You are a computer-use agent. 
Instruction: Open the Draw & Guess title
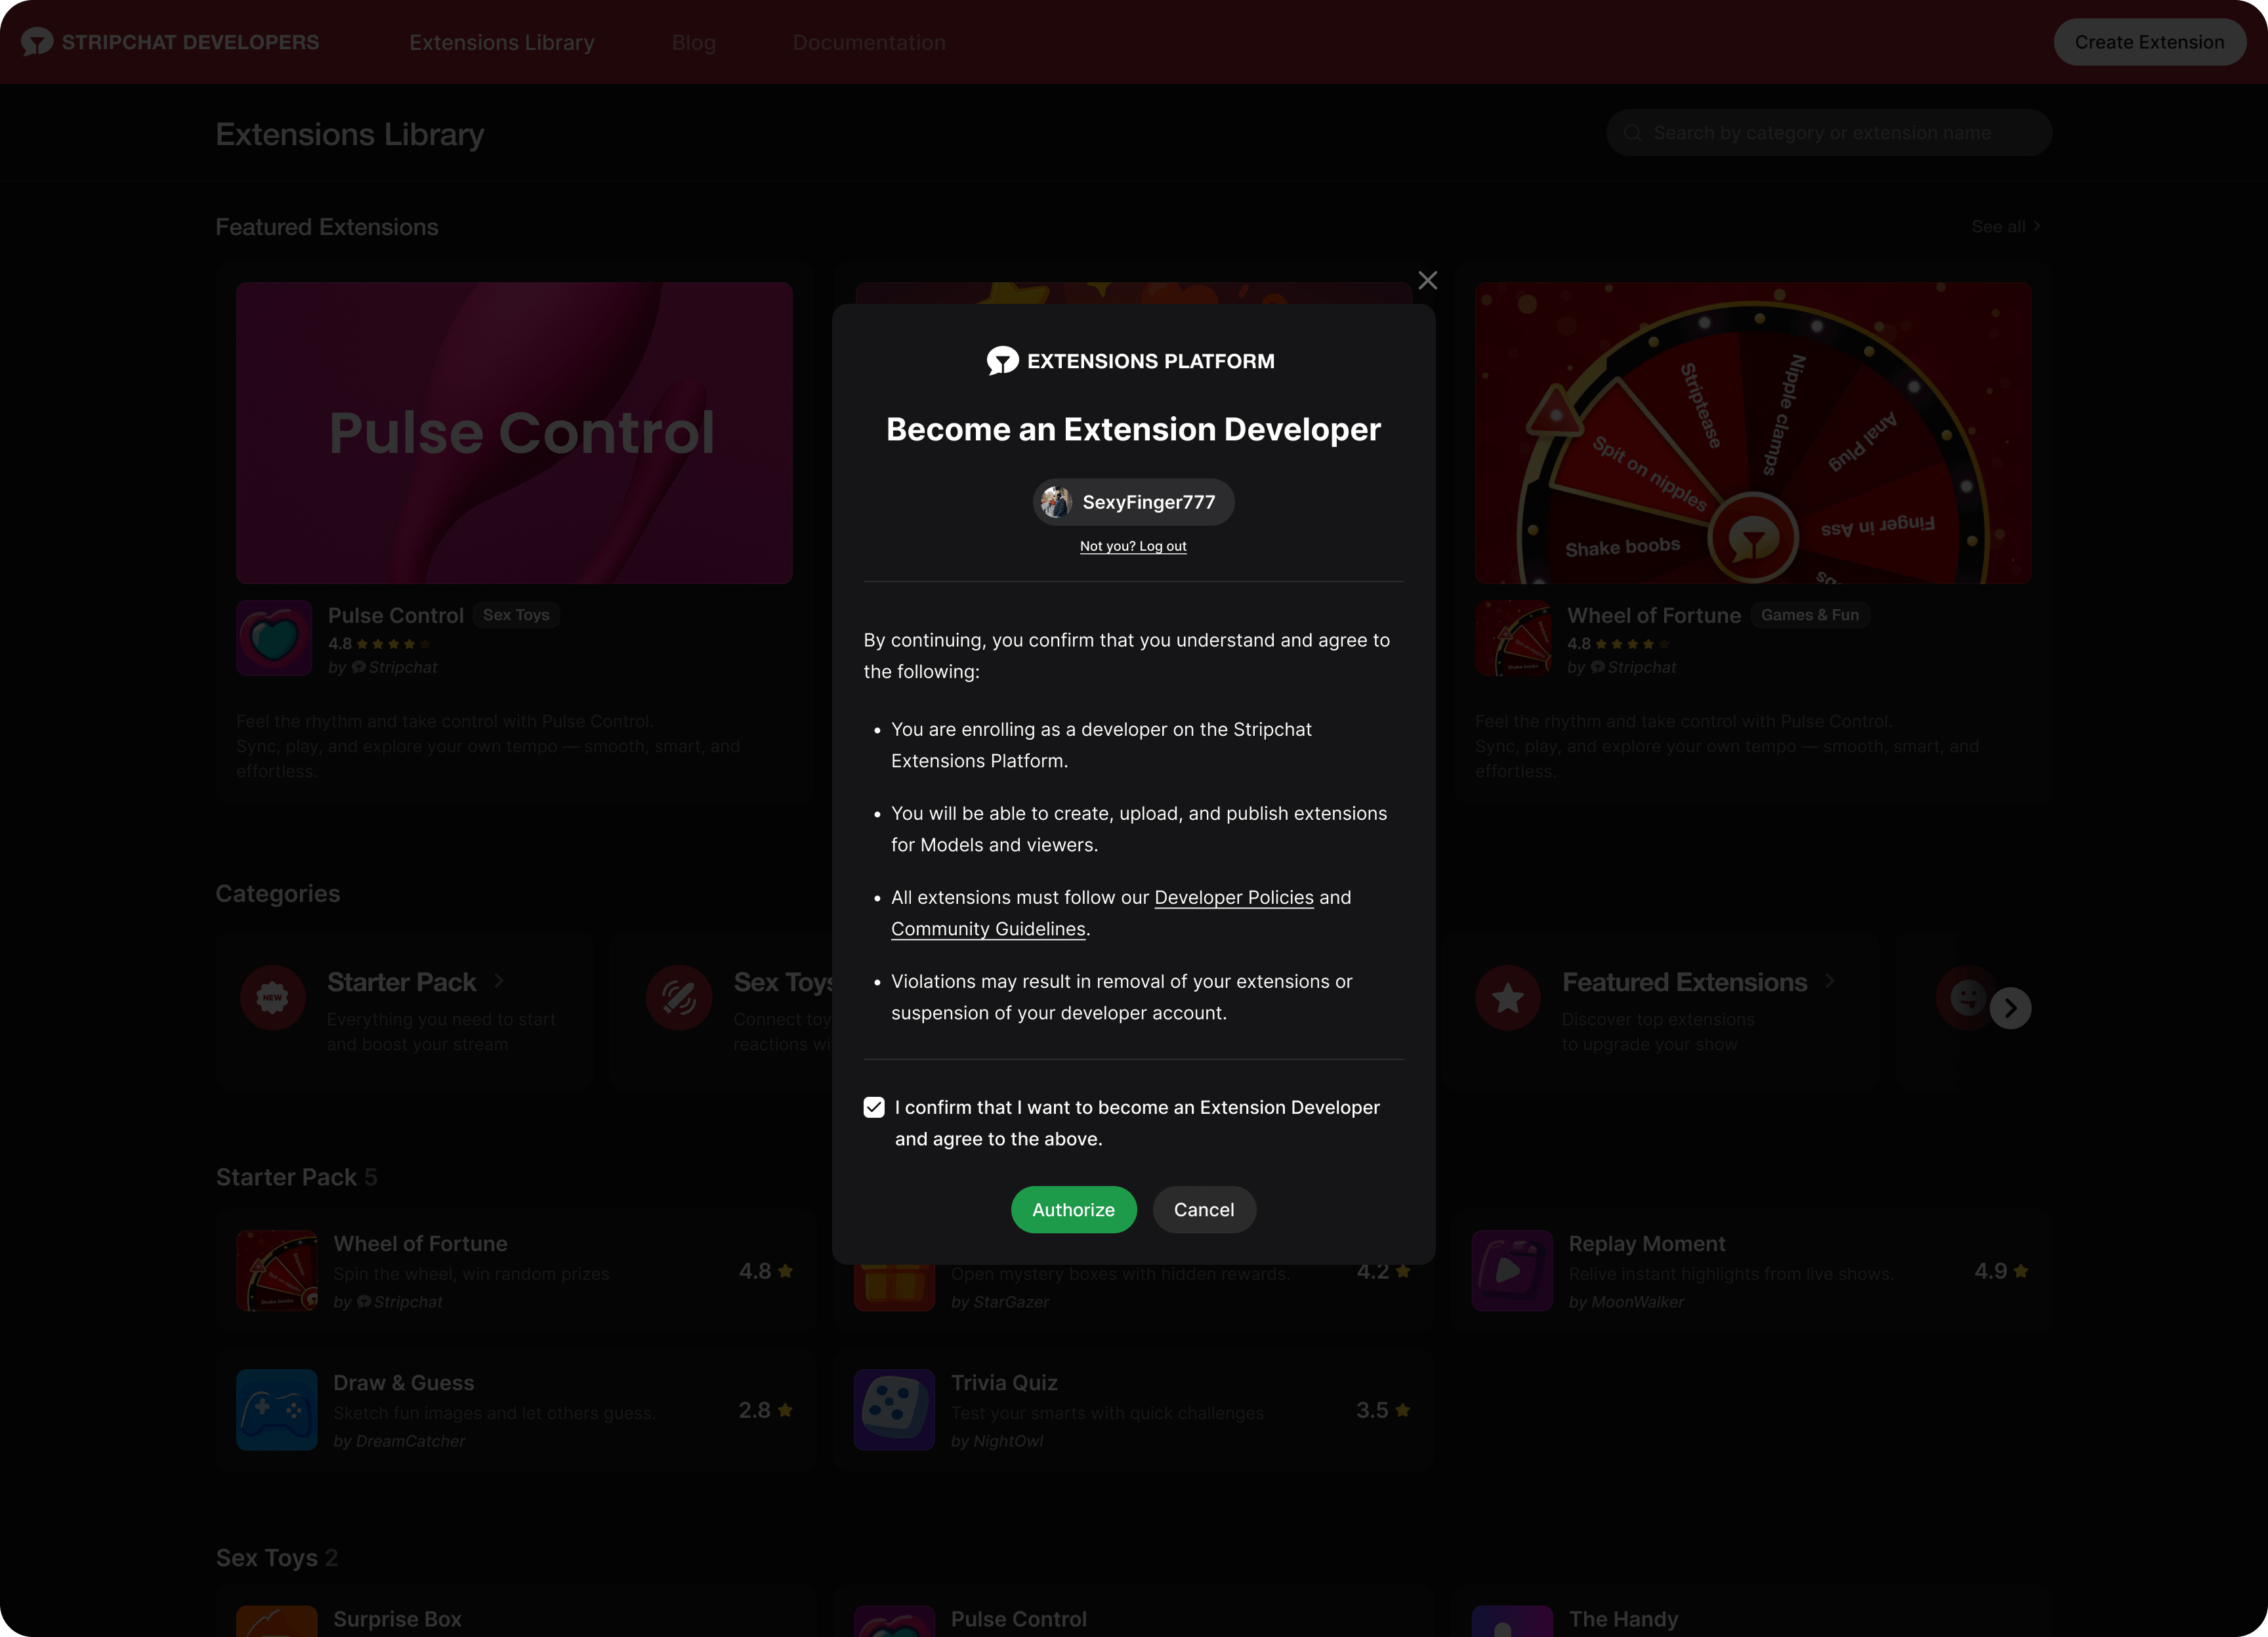click(x=403, y=1382)
